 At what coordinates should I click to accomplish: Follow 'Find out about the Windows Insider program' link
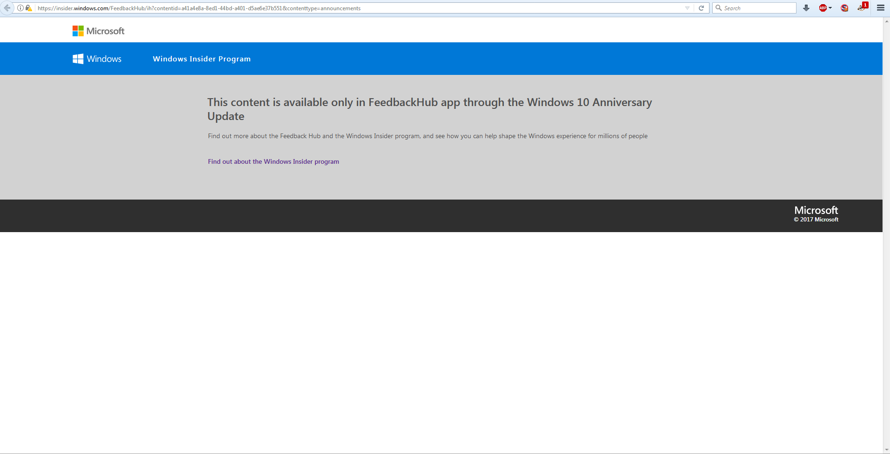tap(274, 162)
